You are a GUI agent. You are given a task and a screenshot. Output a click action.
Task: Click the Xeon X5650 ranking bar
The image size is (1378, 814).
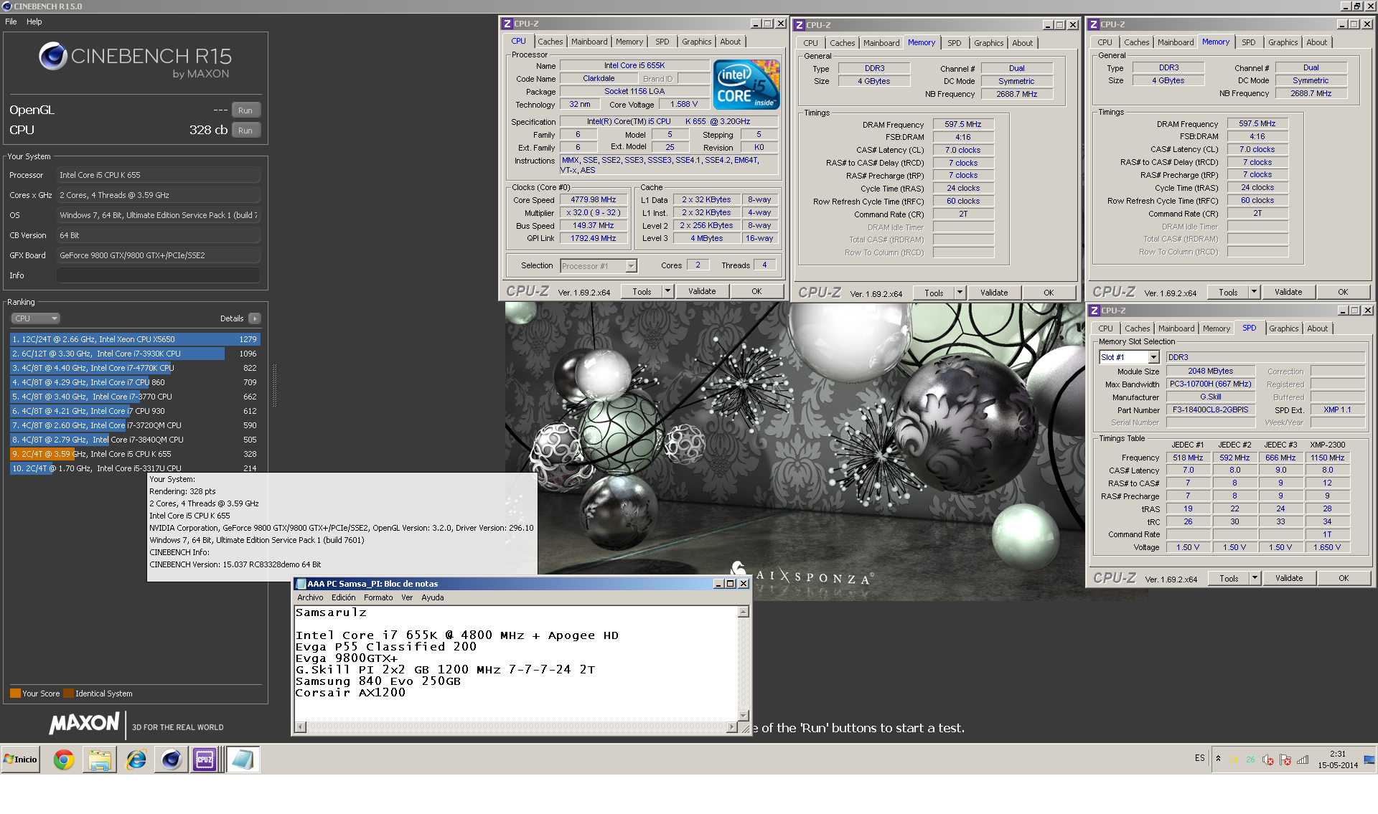[135, 339]
